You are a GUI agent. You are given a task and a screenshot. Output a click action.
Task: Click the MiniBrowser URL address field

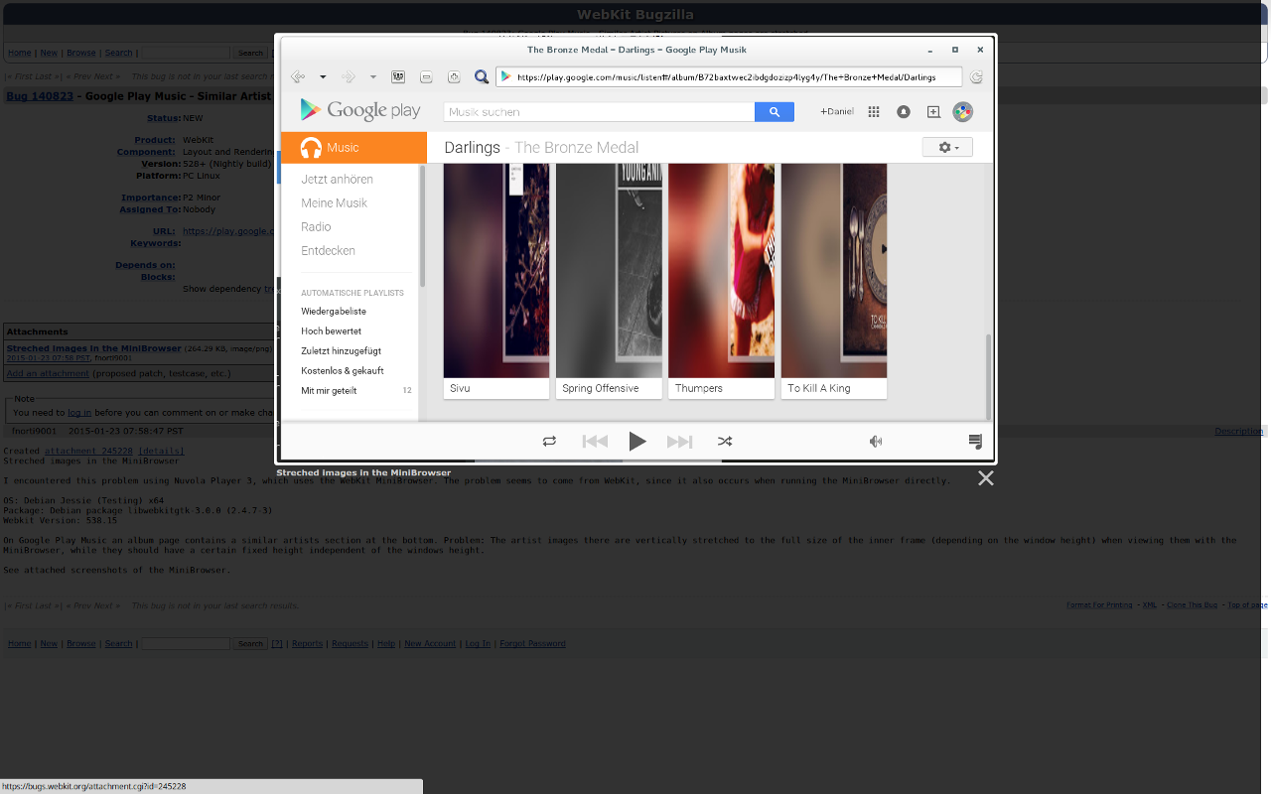click(730, 76)
